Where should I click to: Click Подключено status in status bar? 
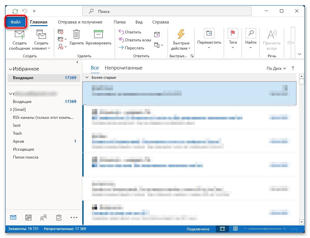(x=198, y=229)
